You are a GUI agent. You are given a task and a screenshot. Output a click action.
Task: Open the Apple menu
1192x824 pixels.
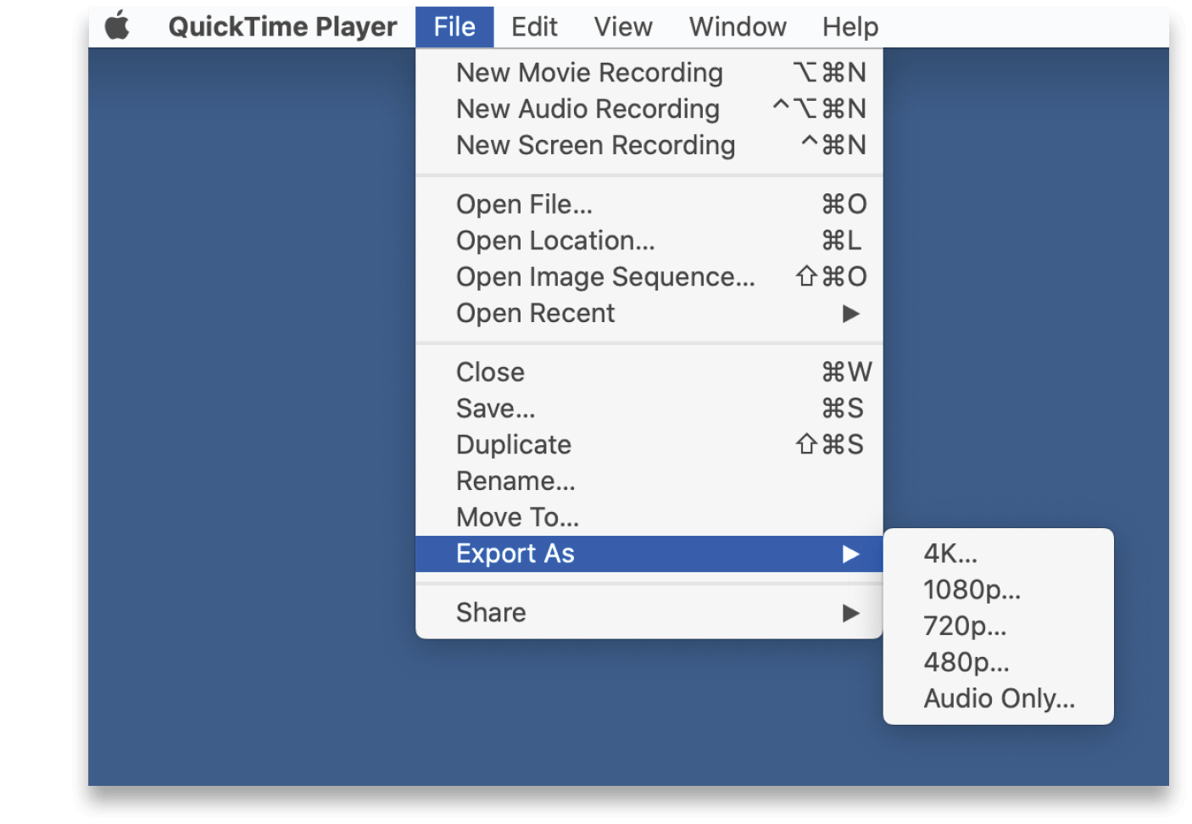(x=118, y=26)
